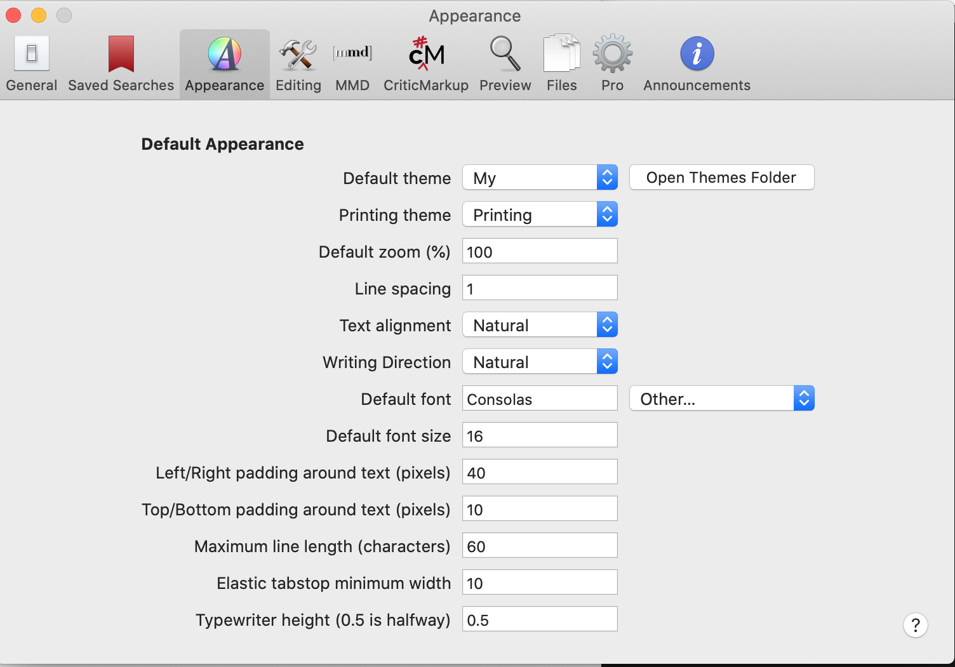The width and height of the screenshot is (955, 667).
Task: Show the Announcements info pane
Action: (697, 64)
